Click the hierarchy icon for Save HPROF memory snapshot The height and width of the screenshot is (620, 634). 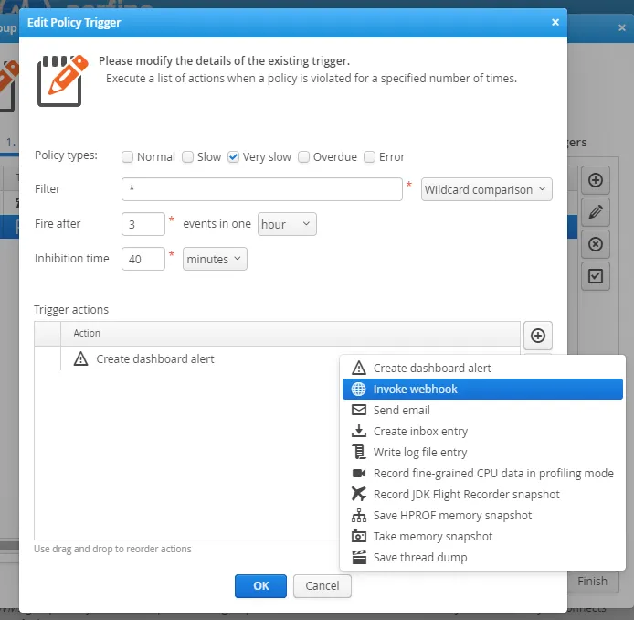tap(359, 515)
